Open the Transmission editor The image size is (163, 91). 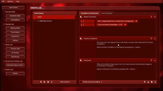(15, 32)
